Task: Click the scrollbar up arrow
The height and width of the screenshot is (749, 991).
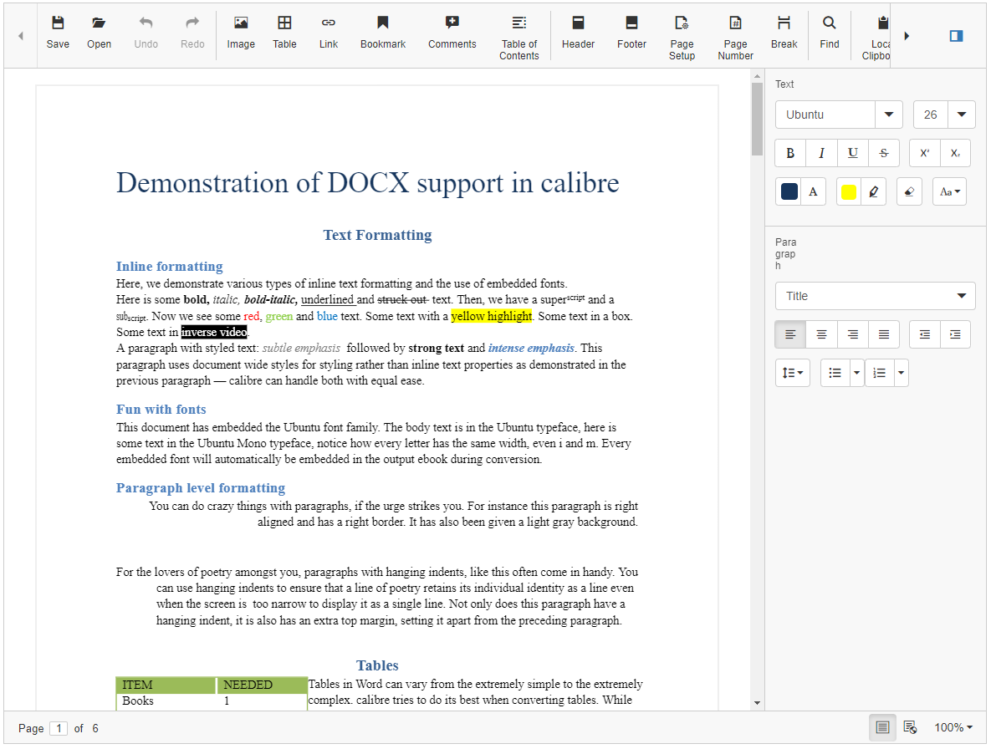Action: tap(757, 76)
